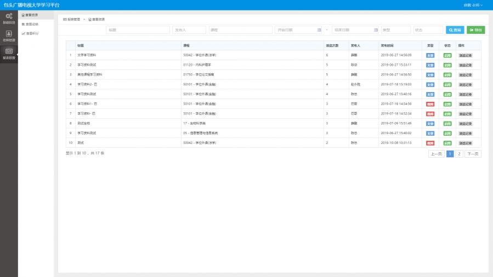Click the 发布人 filter input field
This screenshot has height=277, width=493.
(x=189, y=30)
